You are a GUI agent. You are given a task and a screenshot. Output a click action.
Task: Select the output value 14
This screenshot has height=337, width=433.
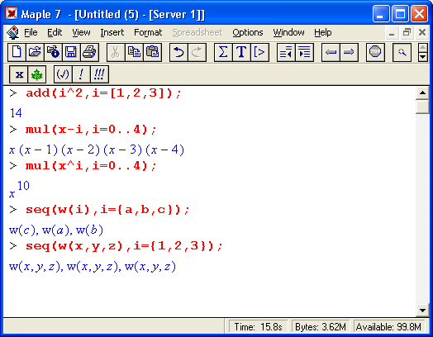(16, 113)
